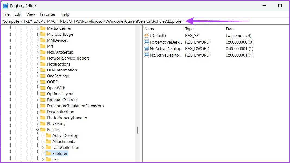Expand the Mrt key
This screenshot has height=163, width=290.
tap(37, 46)
